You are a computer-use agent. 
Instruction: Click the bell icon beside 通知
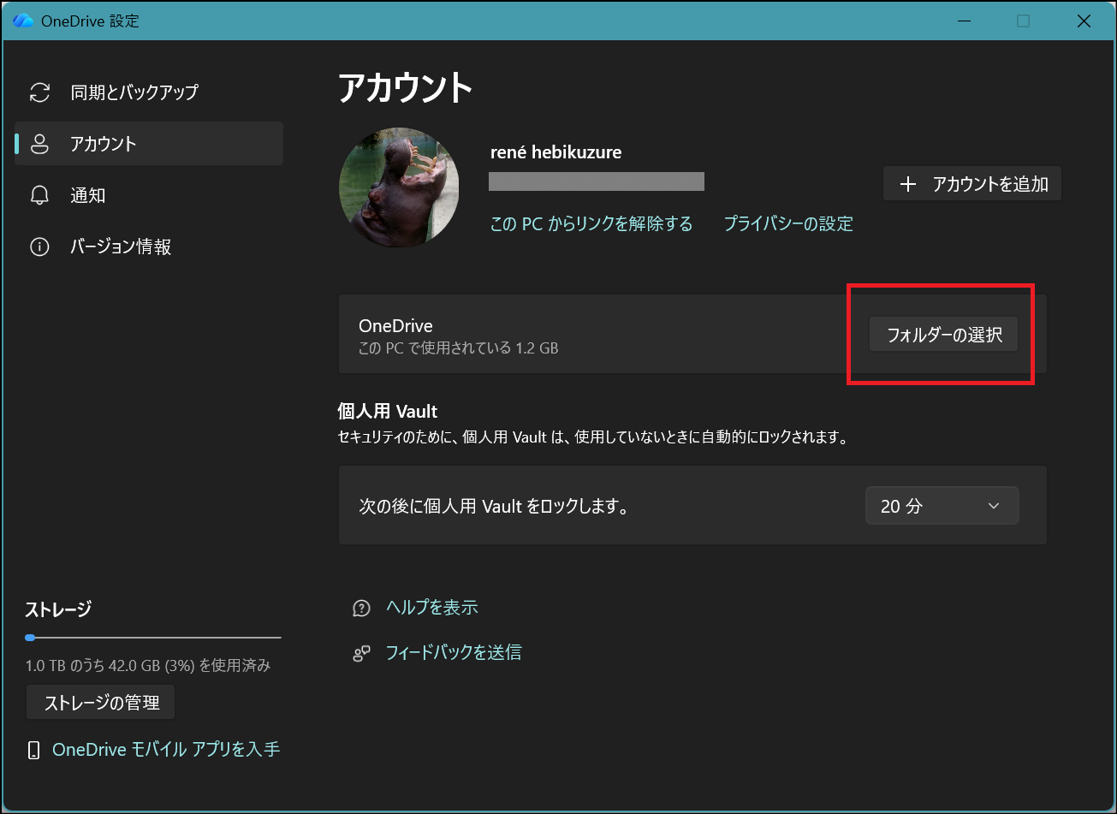39,195
